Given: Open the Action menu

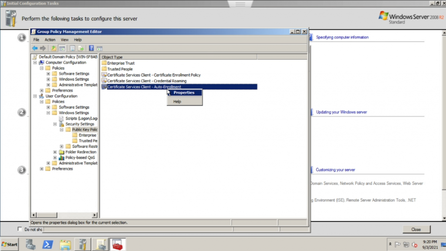Looking at the screenshot, I should 50,40.
